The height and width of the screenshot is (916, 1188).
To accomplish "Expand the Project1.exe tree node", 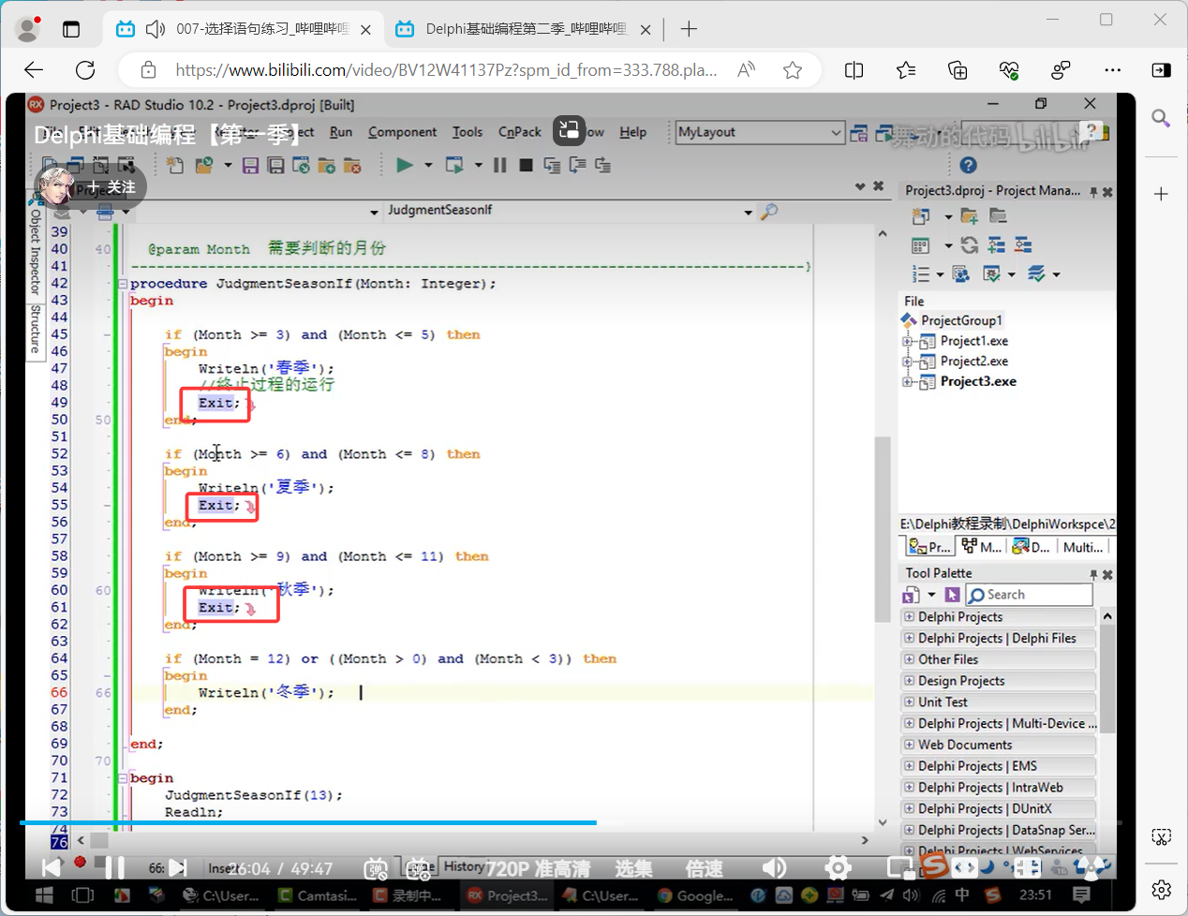I will (x=906, y=341).
